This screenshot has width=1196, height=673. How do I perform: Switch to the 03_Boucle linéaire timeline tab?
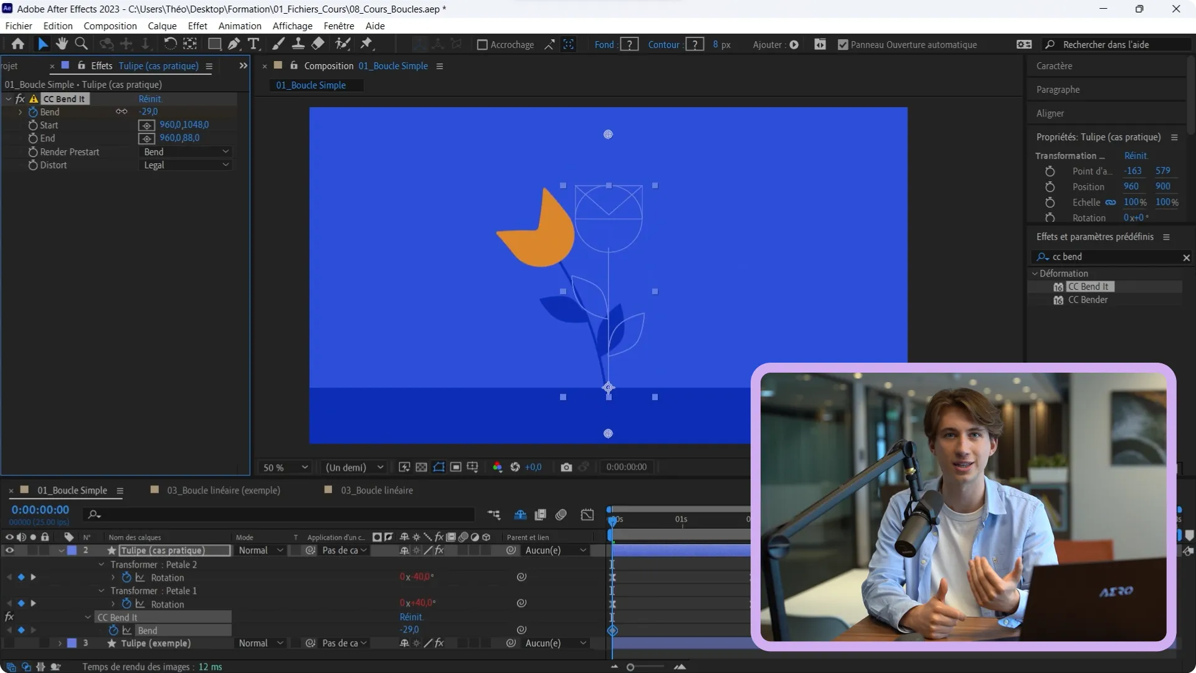pos(376,490)
